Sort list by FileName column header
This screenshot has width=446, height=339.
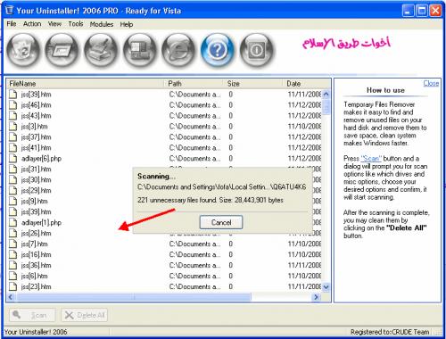click(87, 84)
